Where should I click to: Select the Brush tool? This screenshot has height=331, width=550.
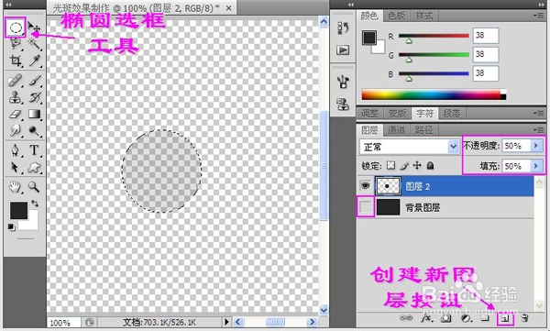34,81
